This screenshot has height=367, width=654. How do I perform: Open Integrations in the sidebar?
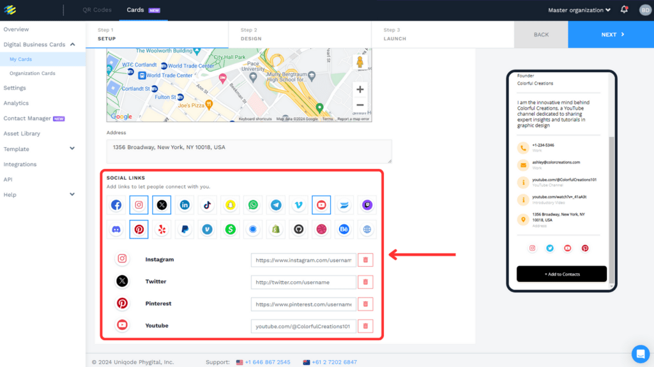pos(20,164)
